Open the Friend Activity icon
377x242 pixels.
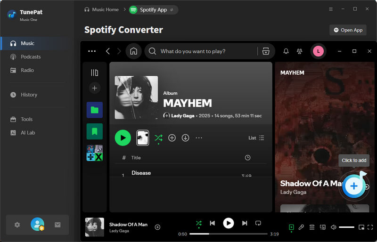click(299, 51)
